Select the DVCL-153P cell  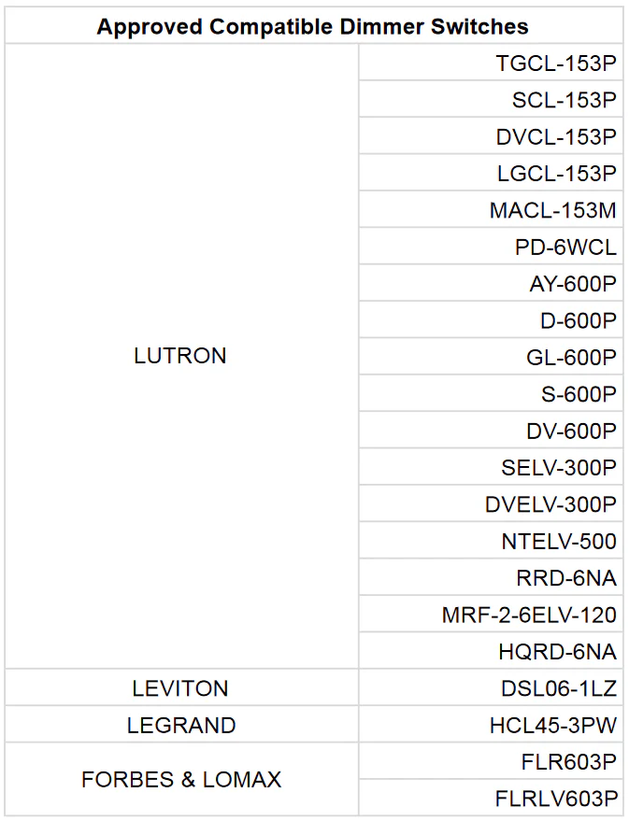pyautogui.click(x=556, y=136)
